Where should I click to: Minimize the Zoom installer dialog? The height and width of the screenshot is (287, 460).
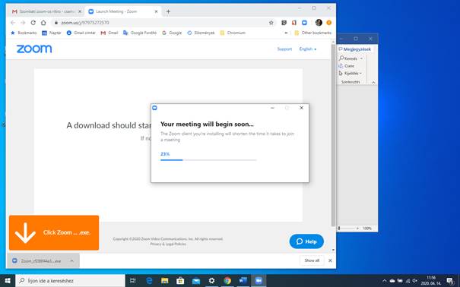click(x=272, y=108)
